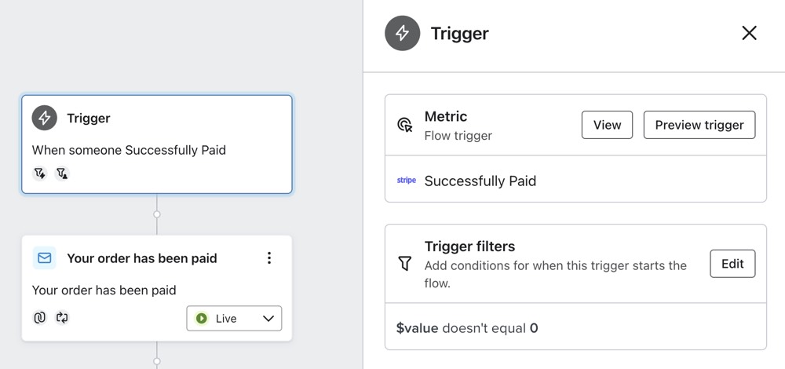Edit the trigger filters
The image size is (785, 369).
pos(732,264)
